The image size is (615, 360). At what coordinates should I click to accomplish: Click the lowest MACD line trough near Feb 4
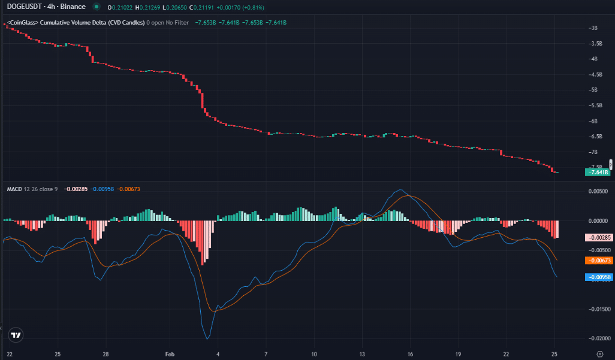pyautogui.click(x=207, y=339)
